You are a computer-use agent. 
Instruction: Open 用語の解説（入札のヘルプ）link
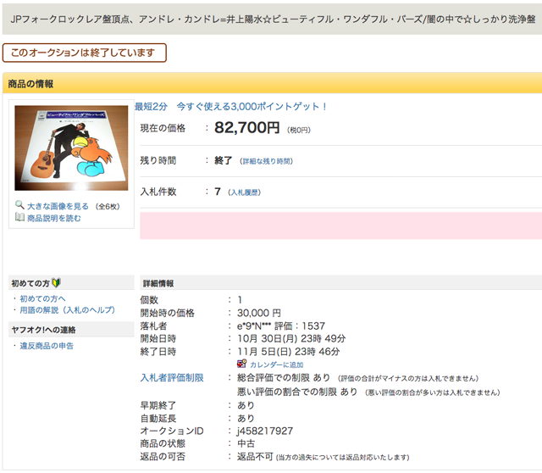(68, 310)
